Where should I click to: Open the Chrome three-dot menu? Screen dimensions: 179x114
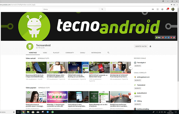(x=177, y=5)
